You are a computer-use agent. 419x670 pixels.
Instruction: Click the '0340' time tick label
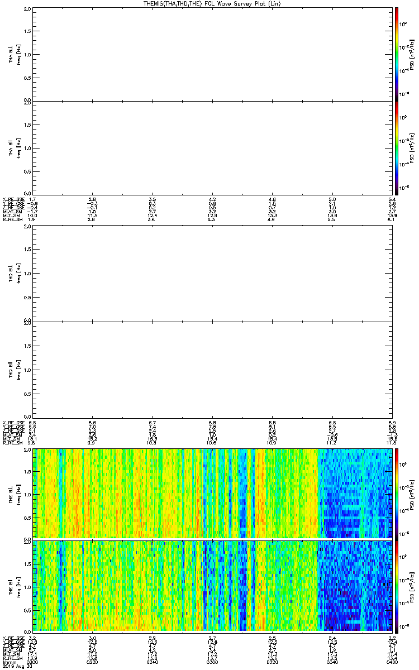coord(332,662)
